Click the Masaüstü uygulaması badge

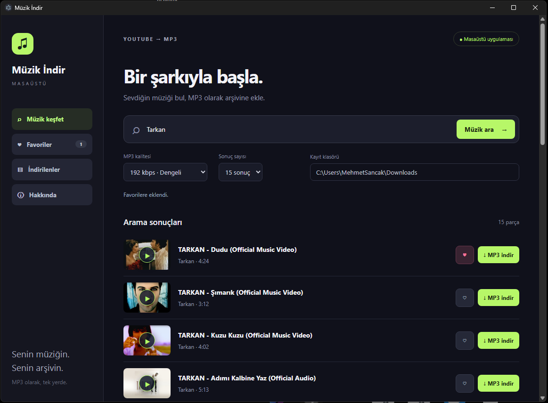[486, 39]
